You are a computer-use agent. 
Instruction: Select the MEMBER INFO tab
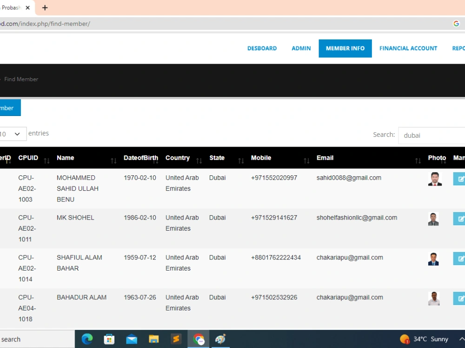click(345, 48)
